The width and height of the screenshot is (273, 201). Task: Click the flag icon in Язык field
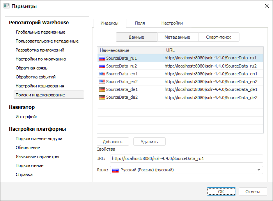point(115,170)
